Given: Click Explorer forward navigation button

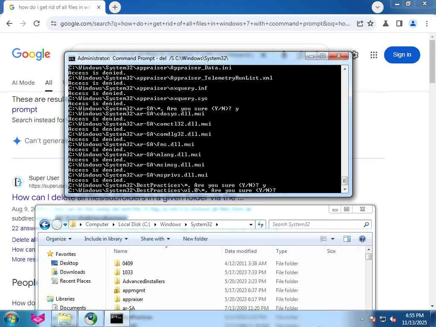Looking at the screenshot, I should pos(57,224).
